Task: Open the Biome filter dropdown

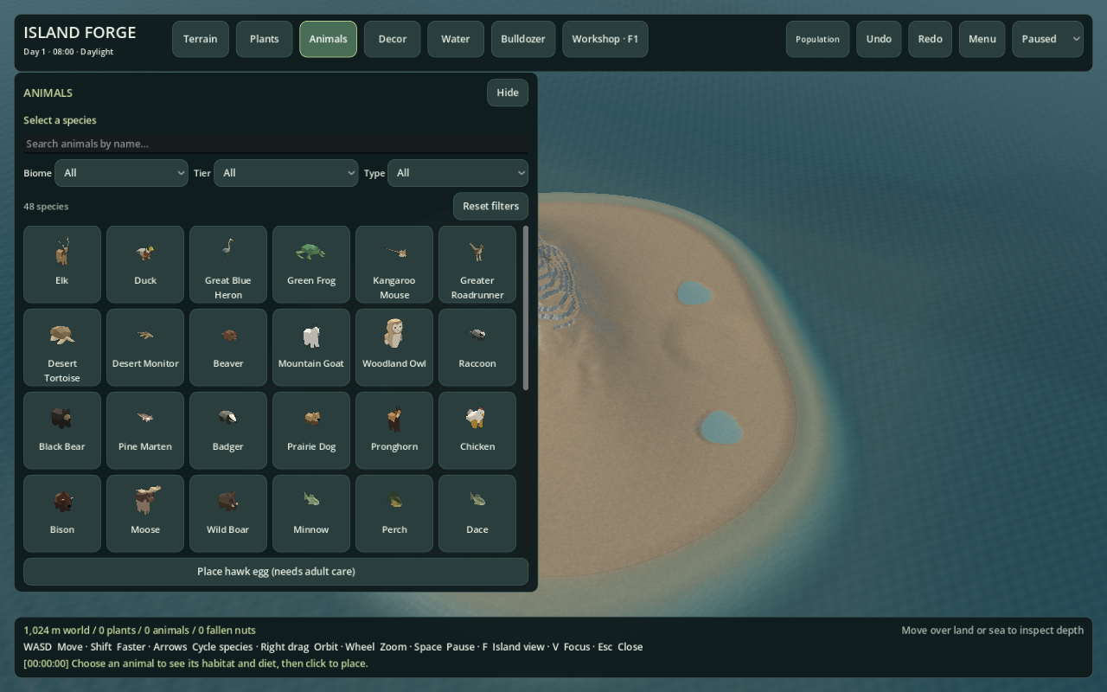Action: pyautogui.click(x=121, y=173)
